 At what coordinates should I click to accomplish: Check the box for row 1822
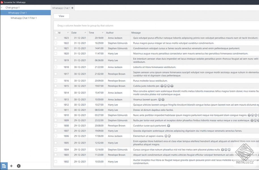(x=56, y=43)
